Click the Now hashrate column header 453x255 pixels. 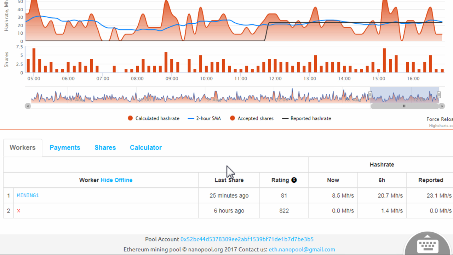click(333, 180)
